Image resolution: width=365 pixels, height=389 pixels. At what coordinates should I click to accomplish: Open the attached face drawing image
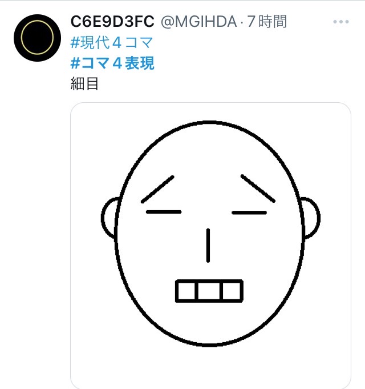[x=210, y=246]
